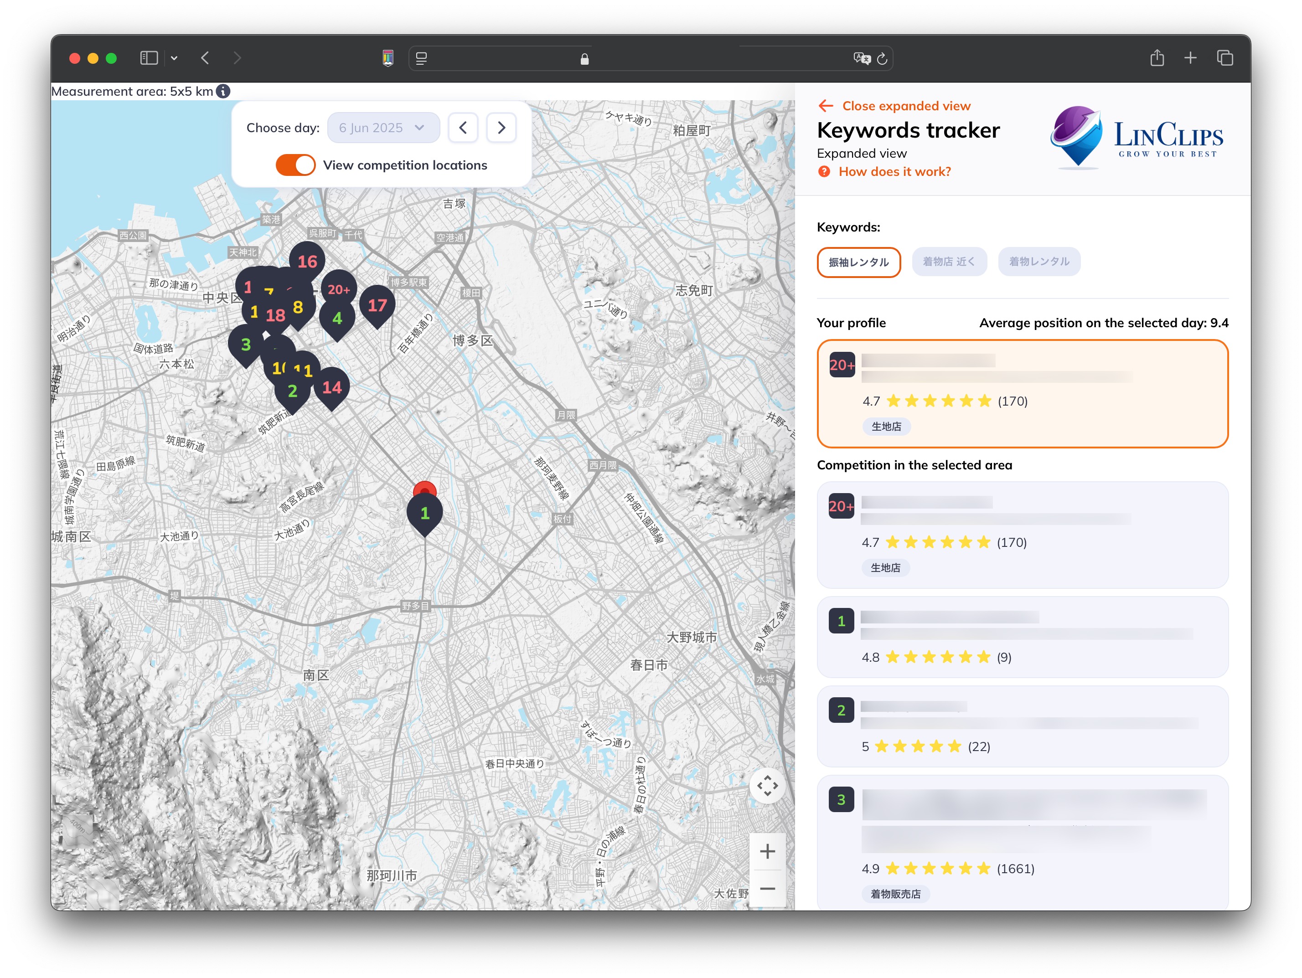Select the 着物店 近く keyword tab
Image resolution: width=1302 pixels, height=978 pixels.
coord(949,262)
